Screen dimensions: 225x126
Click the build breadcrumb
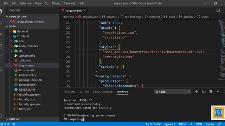point(172,17)
